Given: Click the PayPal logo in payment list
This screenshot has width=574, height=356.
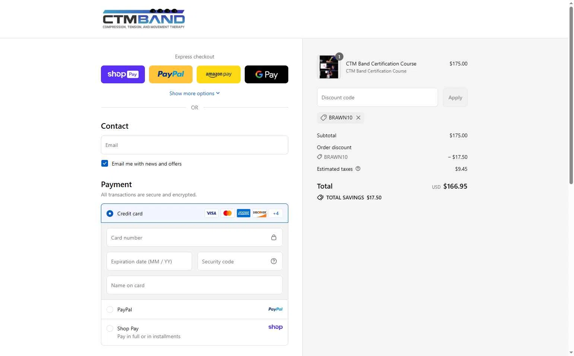Looking at the screenshot, I should (x=275, y=309).
